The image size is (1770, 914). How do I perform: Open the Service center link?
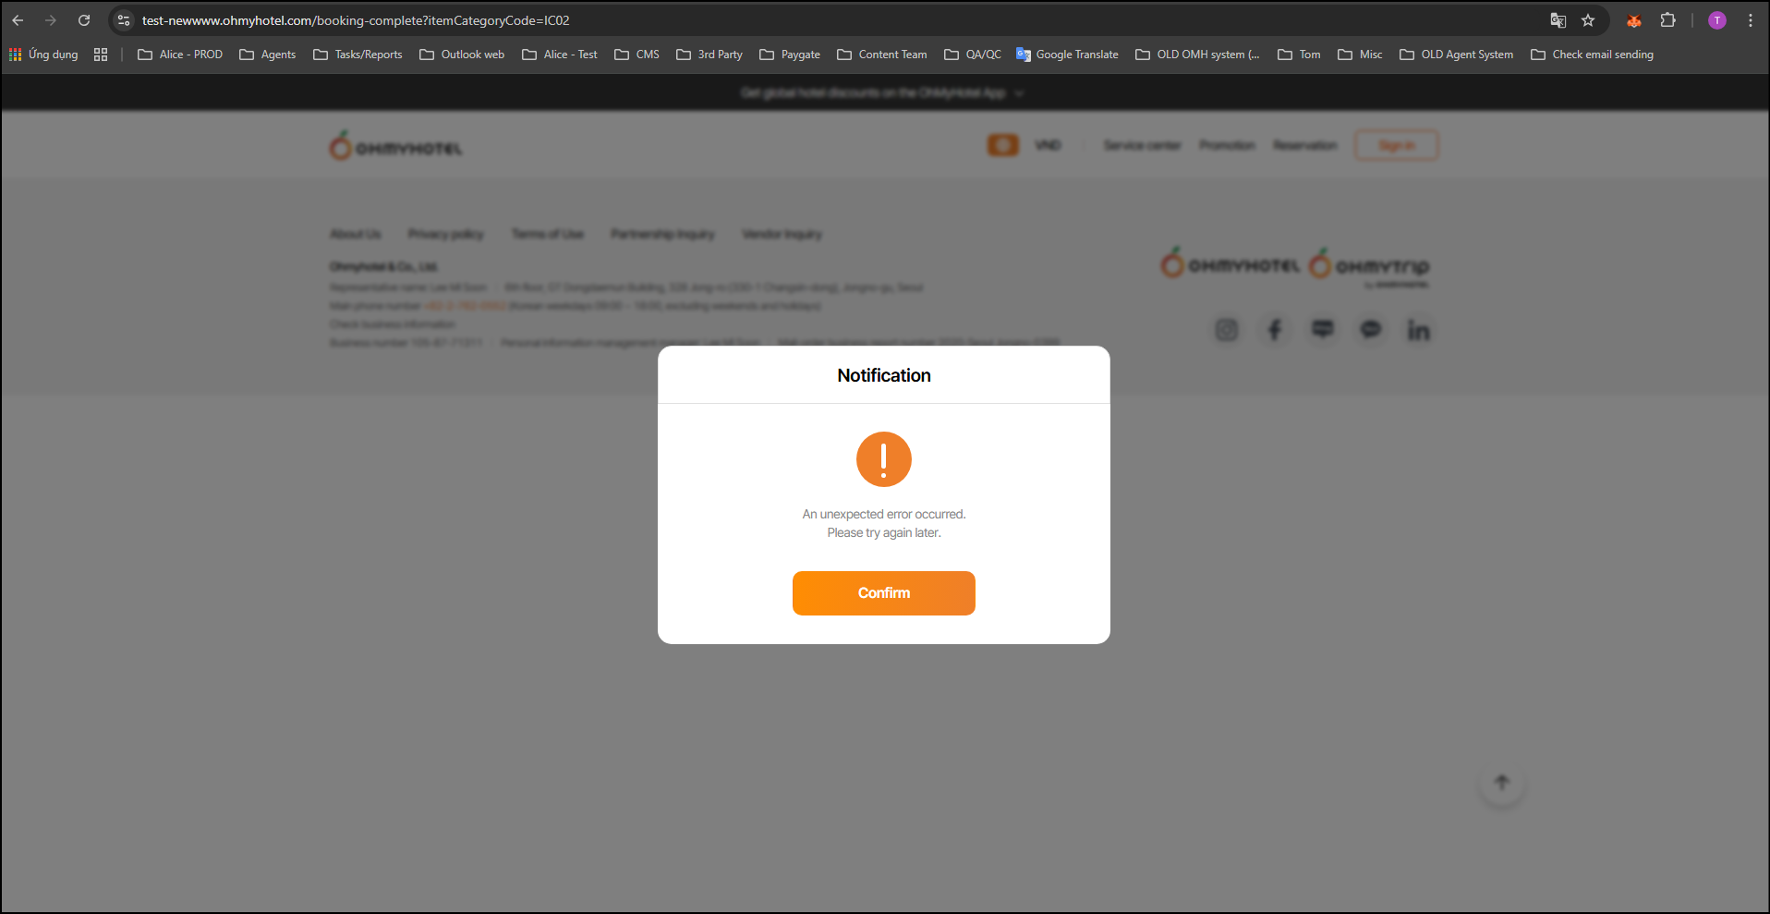tap(1142, 145)
